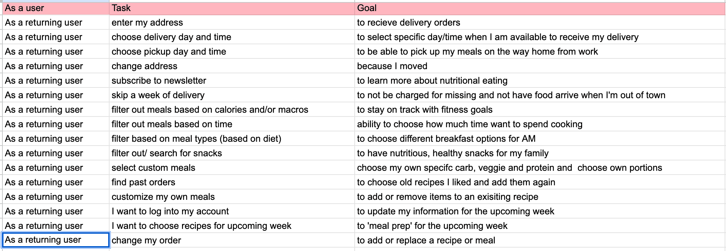Select 'subscribe to newsletter' cell
The width and height of the screenshot is (726, 251).
(232, 81)
